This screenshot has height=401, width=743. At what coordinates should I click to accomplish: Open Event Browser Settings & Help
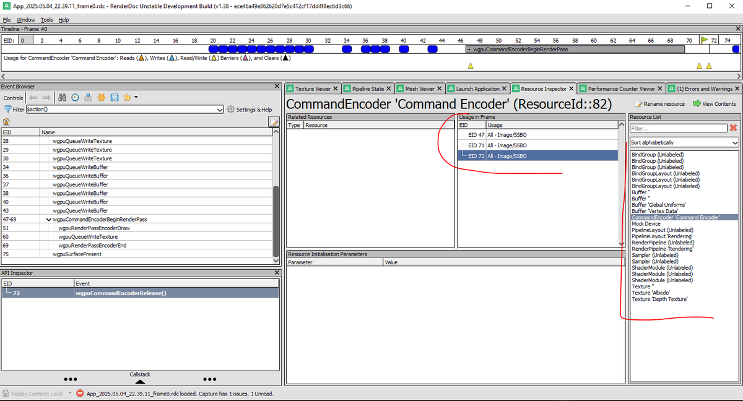(x=250, y=110)
